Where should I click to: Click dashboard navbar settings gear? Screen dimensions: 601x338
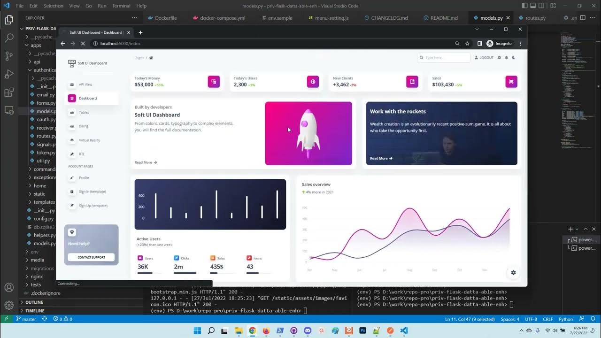499,57
